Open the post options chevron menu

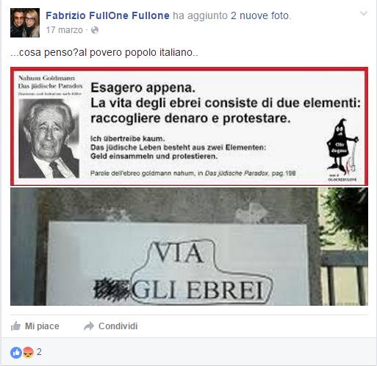(x=364, y=13)
